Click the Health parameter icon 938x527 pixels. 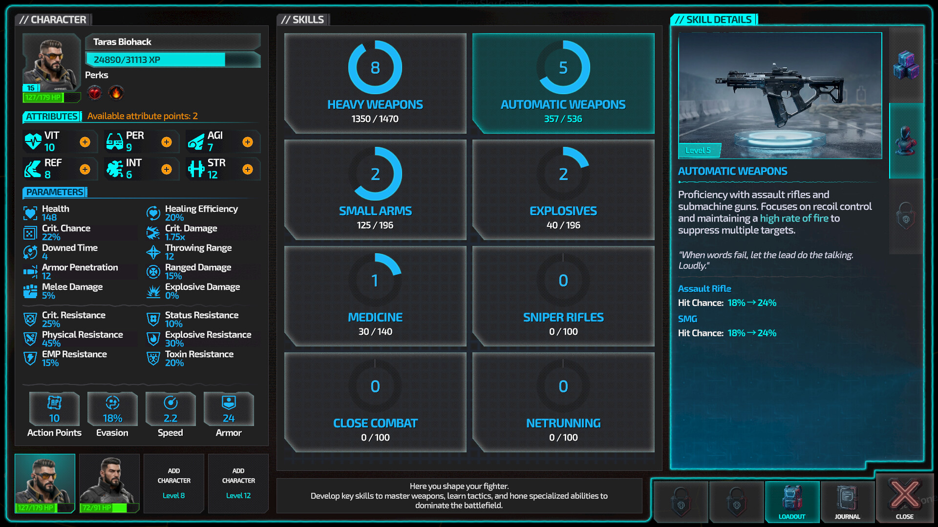click(x=30, y=213)
